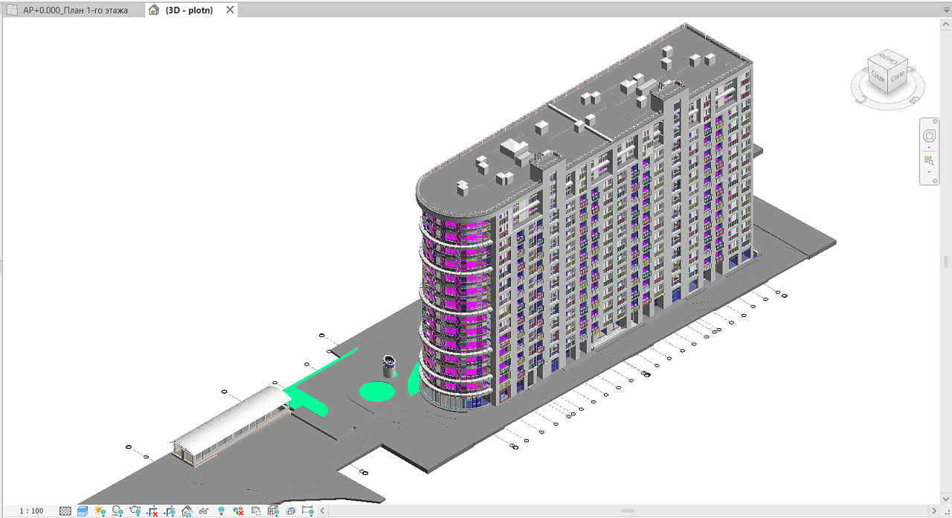952x518 pixels.
Task: Open the Detail Level control
Action: pos(65,511)
